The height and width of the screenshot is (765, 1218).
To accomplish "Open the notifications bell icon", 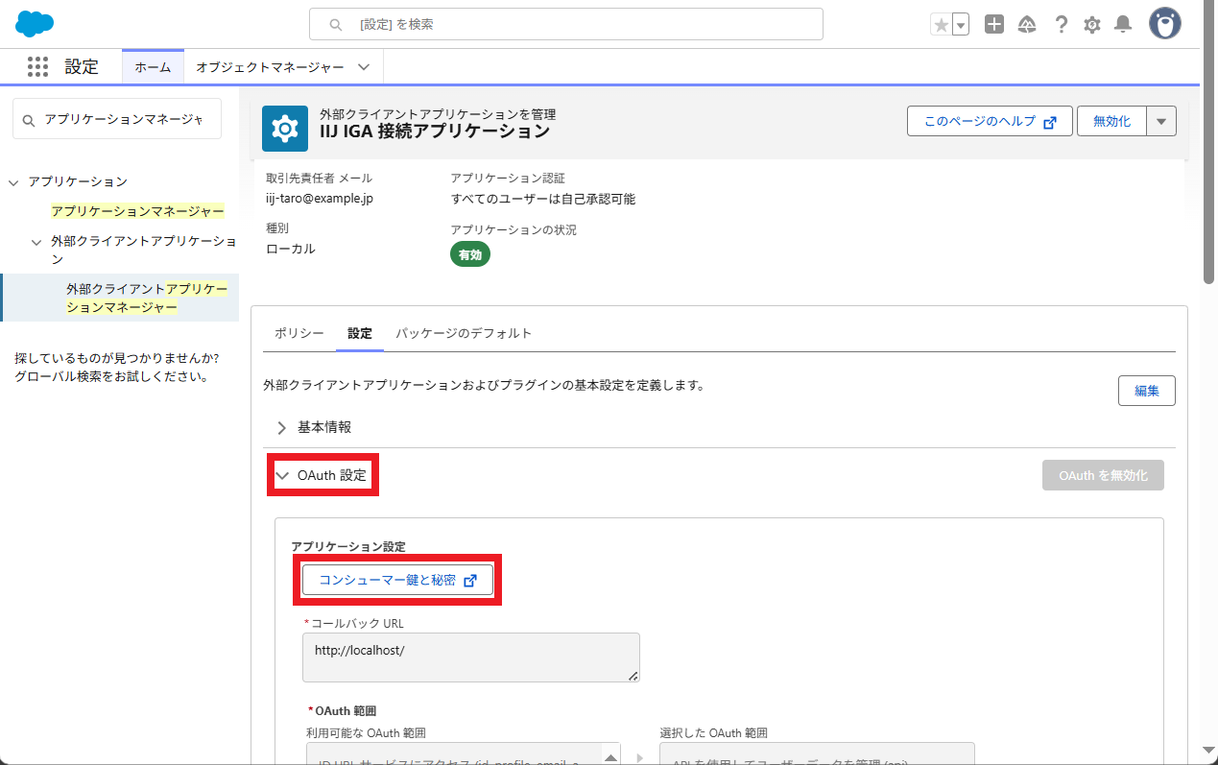I will 1123,25.
